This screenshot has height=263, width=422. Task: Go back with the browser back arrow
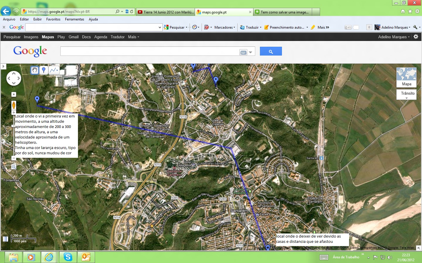[x=6, y=11]
